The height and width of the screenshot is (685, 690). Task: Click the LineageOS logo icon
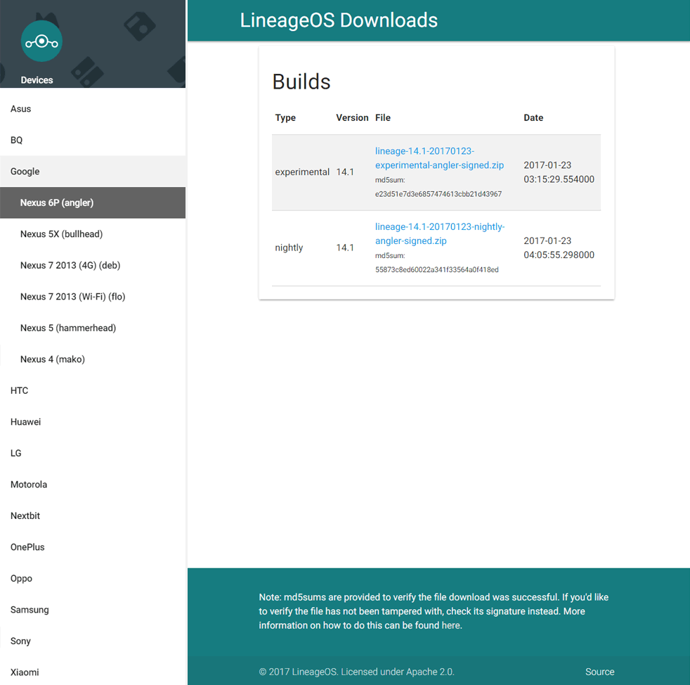(x=41, y=41)
